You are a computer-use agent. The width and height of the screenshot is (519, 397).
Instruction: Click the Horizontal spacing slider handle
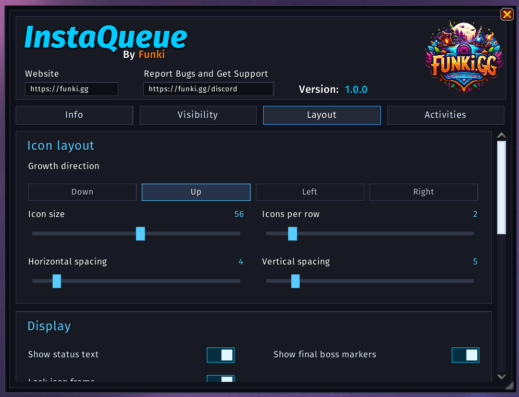[57, 281]
